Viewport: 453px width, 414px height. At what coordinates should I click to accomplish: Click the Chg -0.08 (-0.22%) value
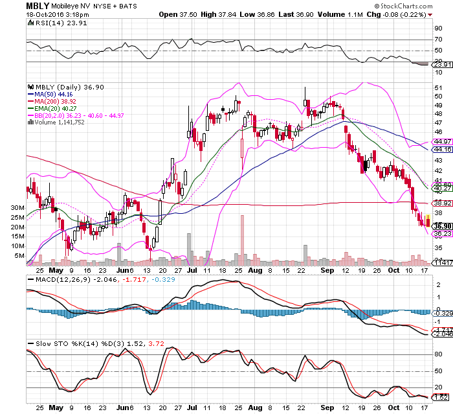coord(396,14)
